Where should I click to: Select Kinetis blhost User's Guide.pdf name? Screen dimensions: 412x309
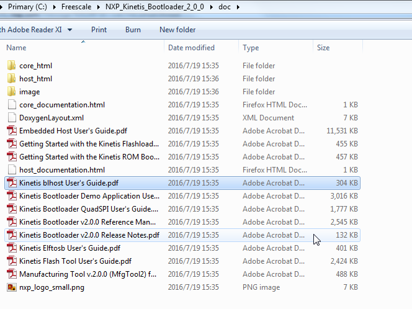point(69,183)
